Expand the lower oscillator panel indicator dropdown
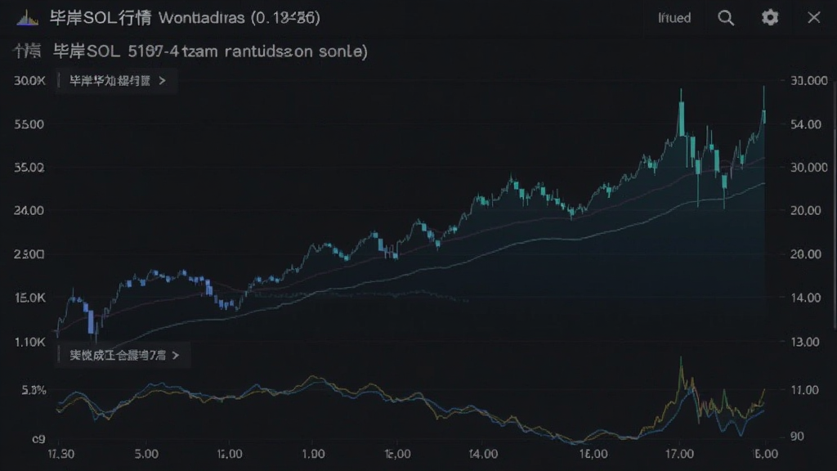 click(x=176, y=355)
